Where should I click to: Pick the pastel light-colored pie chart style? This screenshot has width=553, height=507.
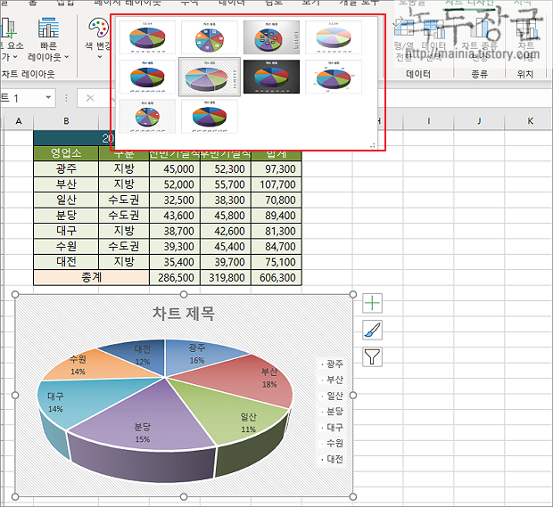point(334,37)
